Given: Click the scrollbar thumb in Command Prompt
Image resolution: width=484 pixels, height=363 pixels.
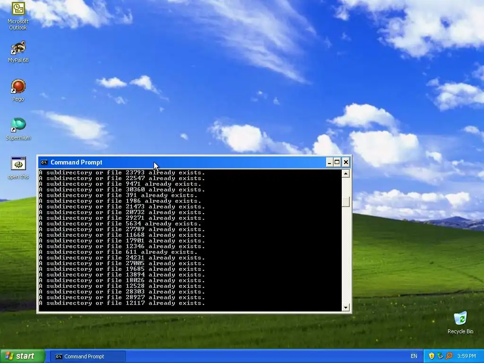Looking at the screenshot, I should pos(346,202).
